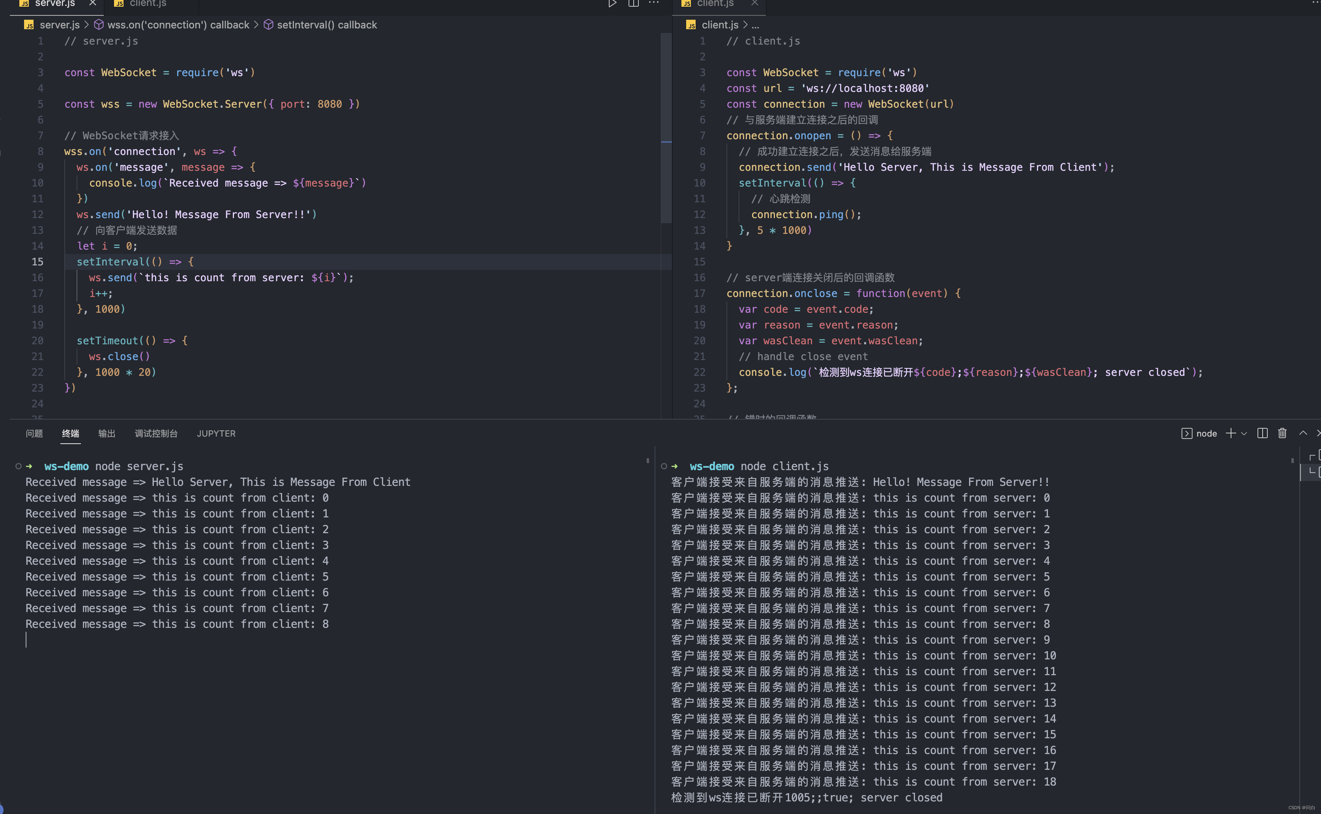The height and width of the screenshot is (814, 1321).
Task: Click the node terminal profile icon
Action: click(x=1186, y=433)
